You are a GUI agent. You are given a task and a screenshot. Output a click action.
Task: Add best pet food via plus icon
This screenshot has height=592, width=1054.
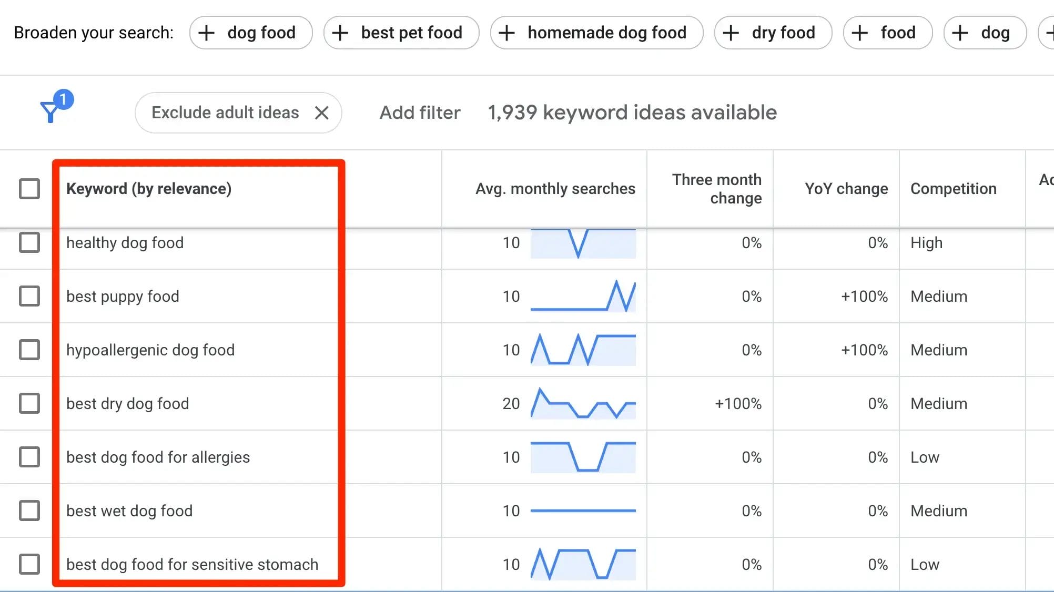[340, 33]
